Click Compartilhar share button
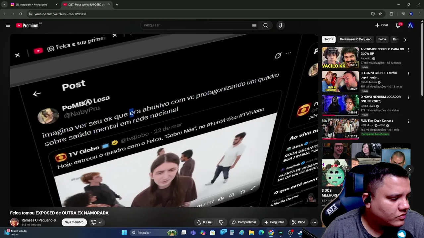Viewport: 424px width, 238px height. point(244,222)
